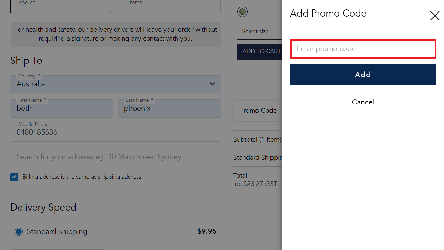This screenshot has width=444, height=250.
Task: Cancel the promo code entry
Action: [x=363, y=101]
